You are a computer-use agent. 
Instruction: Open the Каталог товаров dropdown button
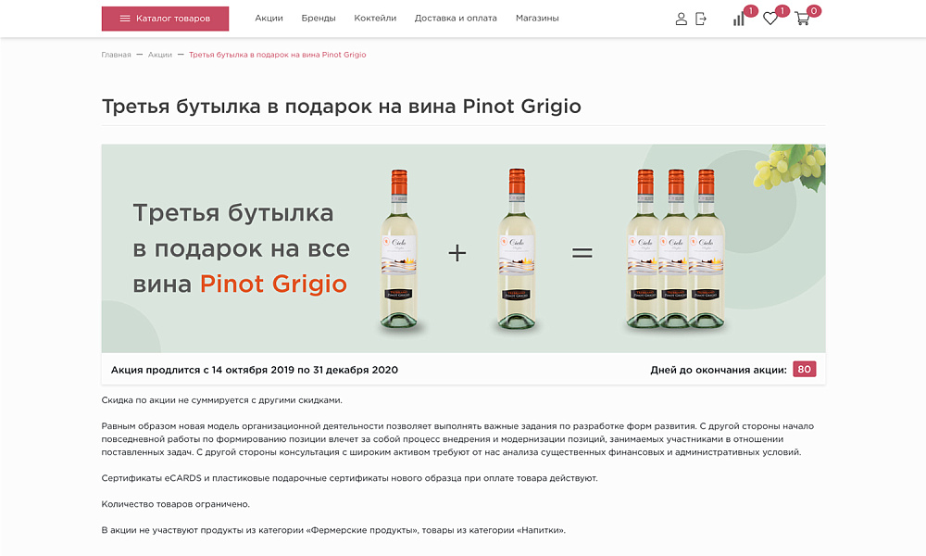[x=165, y=18]
